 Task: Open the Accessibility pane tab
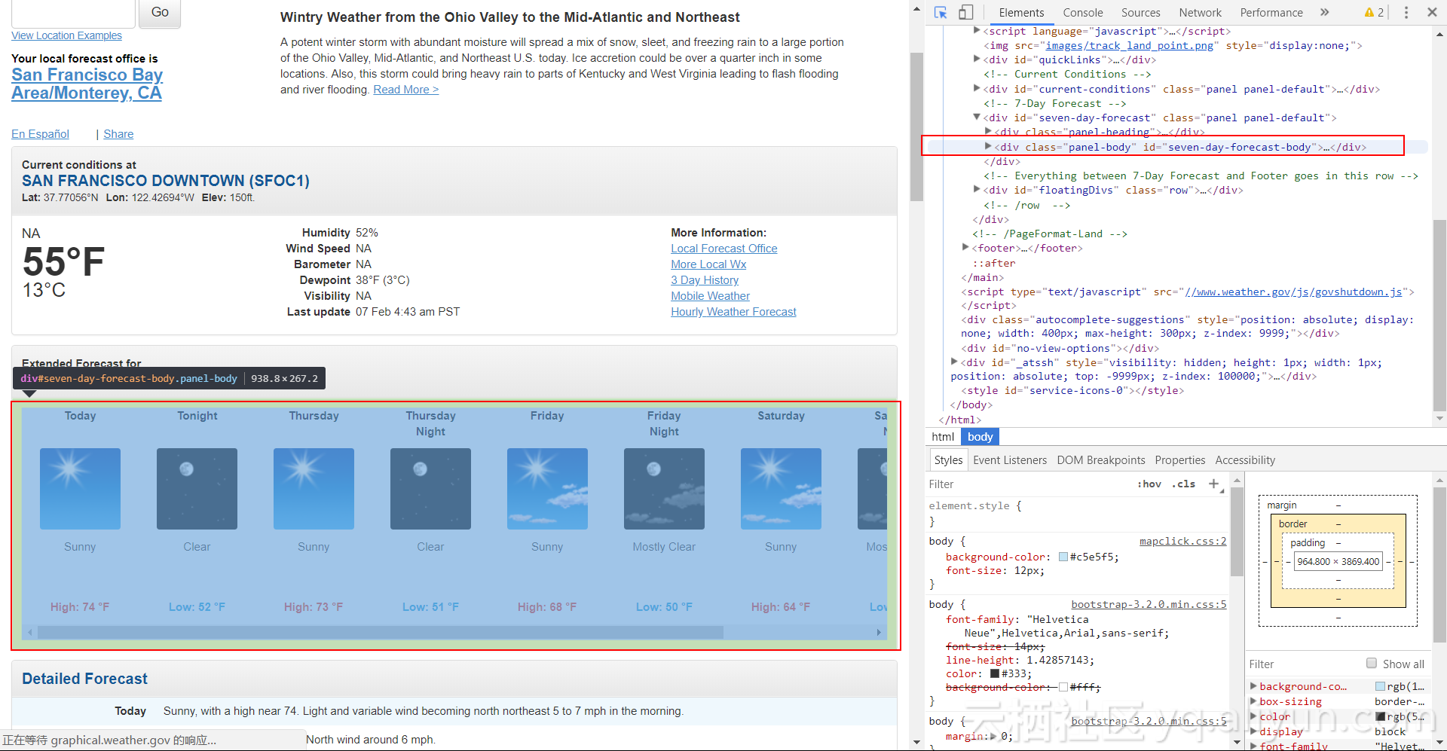[1245, 460]
